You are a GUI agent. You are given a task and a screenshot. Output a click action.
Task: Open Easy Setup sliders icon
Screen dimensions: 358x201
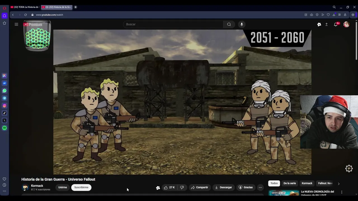(340, 15)
